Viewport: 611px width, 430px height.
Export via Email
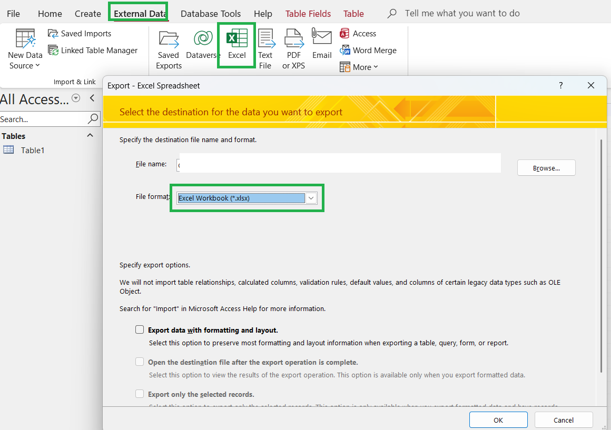point(322,45)
